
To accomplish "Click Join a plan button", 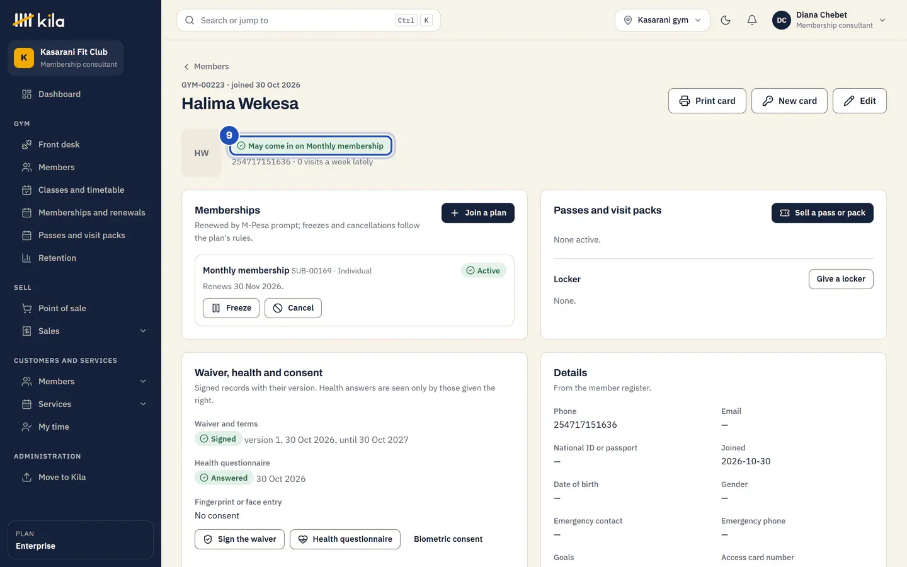I will click(x=478, y=213).
